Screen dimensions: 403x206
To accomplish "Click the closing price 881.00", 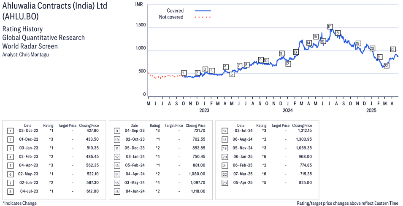I will (199, 165).
